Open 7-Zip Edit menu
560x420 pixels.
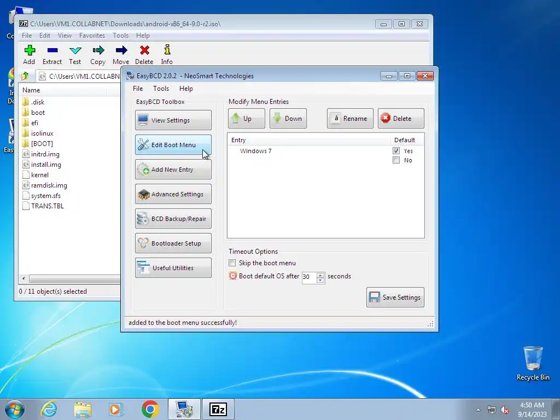pos(45,36)
